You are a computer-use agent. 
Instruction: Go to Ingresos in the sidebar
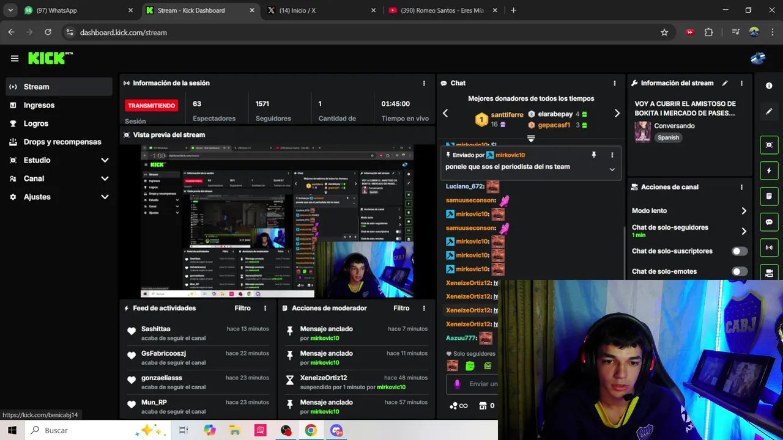point(59,105)
